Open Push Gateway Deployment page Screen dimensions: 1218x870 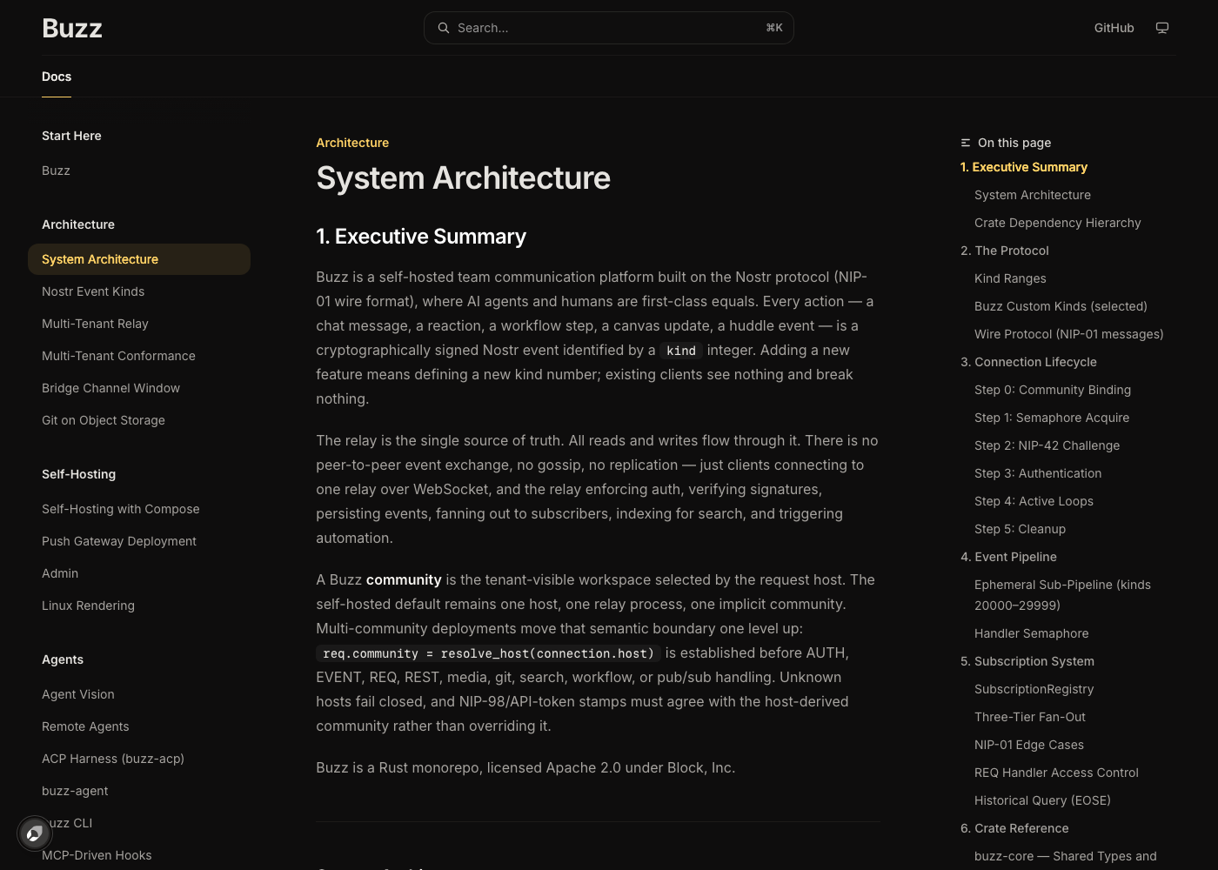tap(119, 541)
